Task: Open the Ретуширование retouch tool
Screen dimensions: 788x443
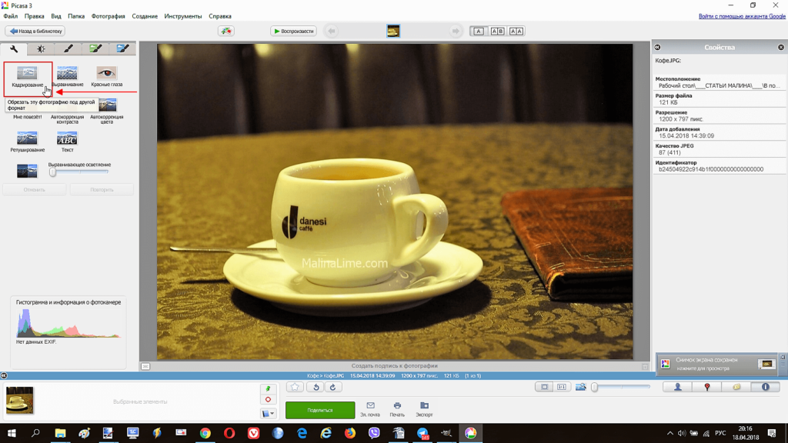Action: tap(27, 140)
